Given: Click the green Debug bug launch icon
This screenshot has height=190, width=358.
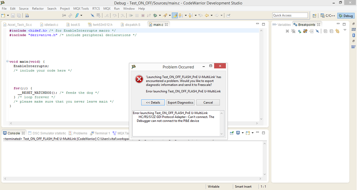Looking at the screenshot, I should tap(155, 15).
